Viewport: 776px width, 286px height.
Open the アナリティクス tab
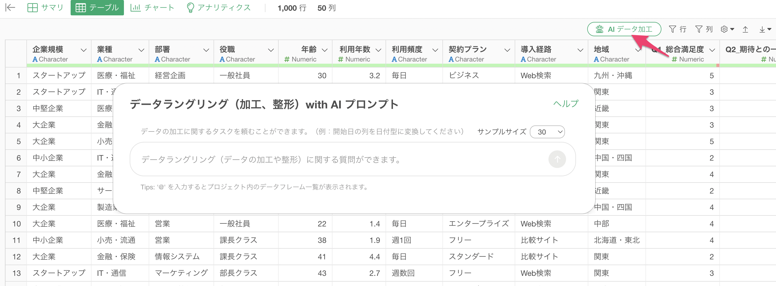tap(219, 7)
